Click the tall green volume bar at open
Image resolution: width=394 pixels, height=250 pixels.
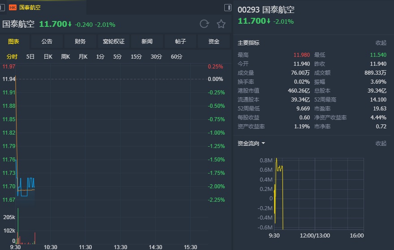coord(18,226)
